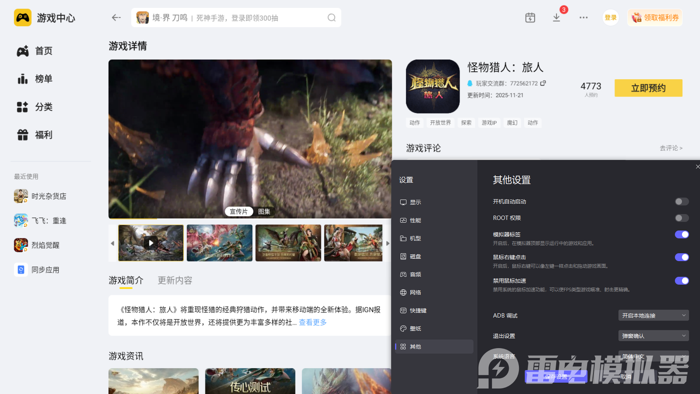
Task: Open the 音频 settings section
Action: point(415,274)
